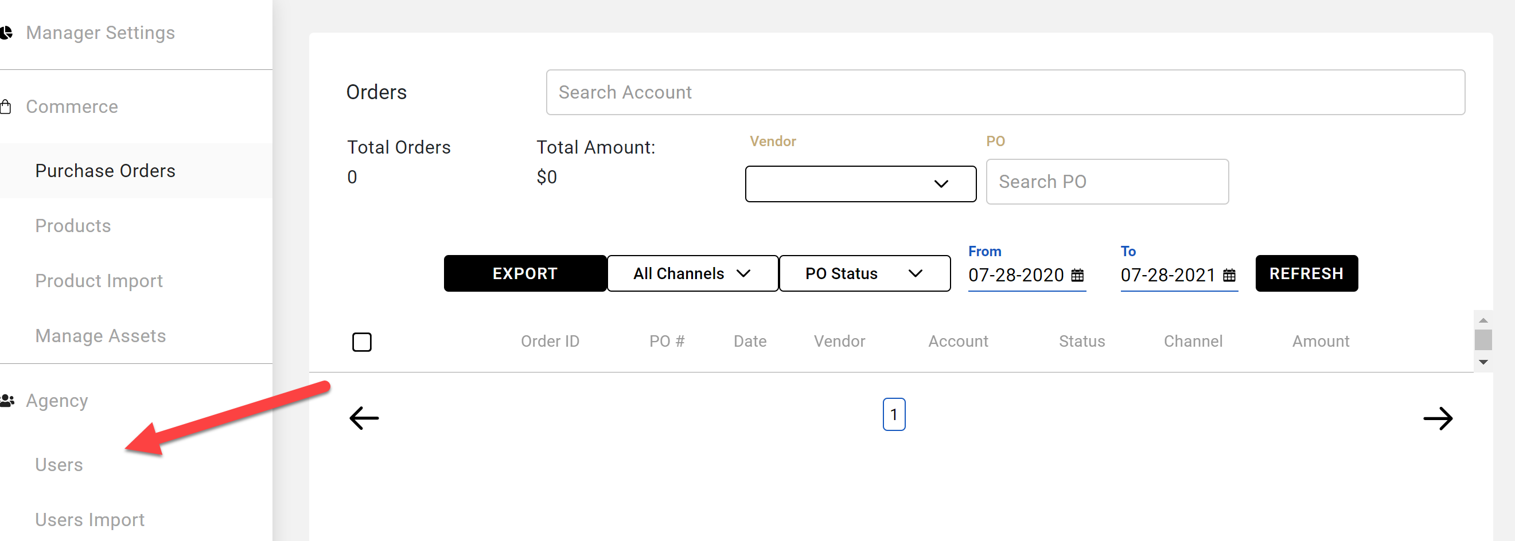This screenshot has height=541, width=1515.
Task: Click the To date calendar icon
Action: click(1229, 275)
